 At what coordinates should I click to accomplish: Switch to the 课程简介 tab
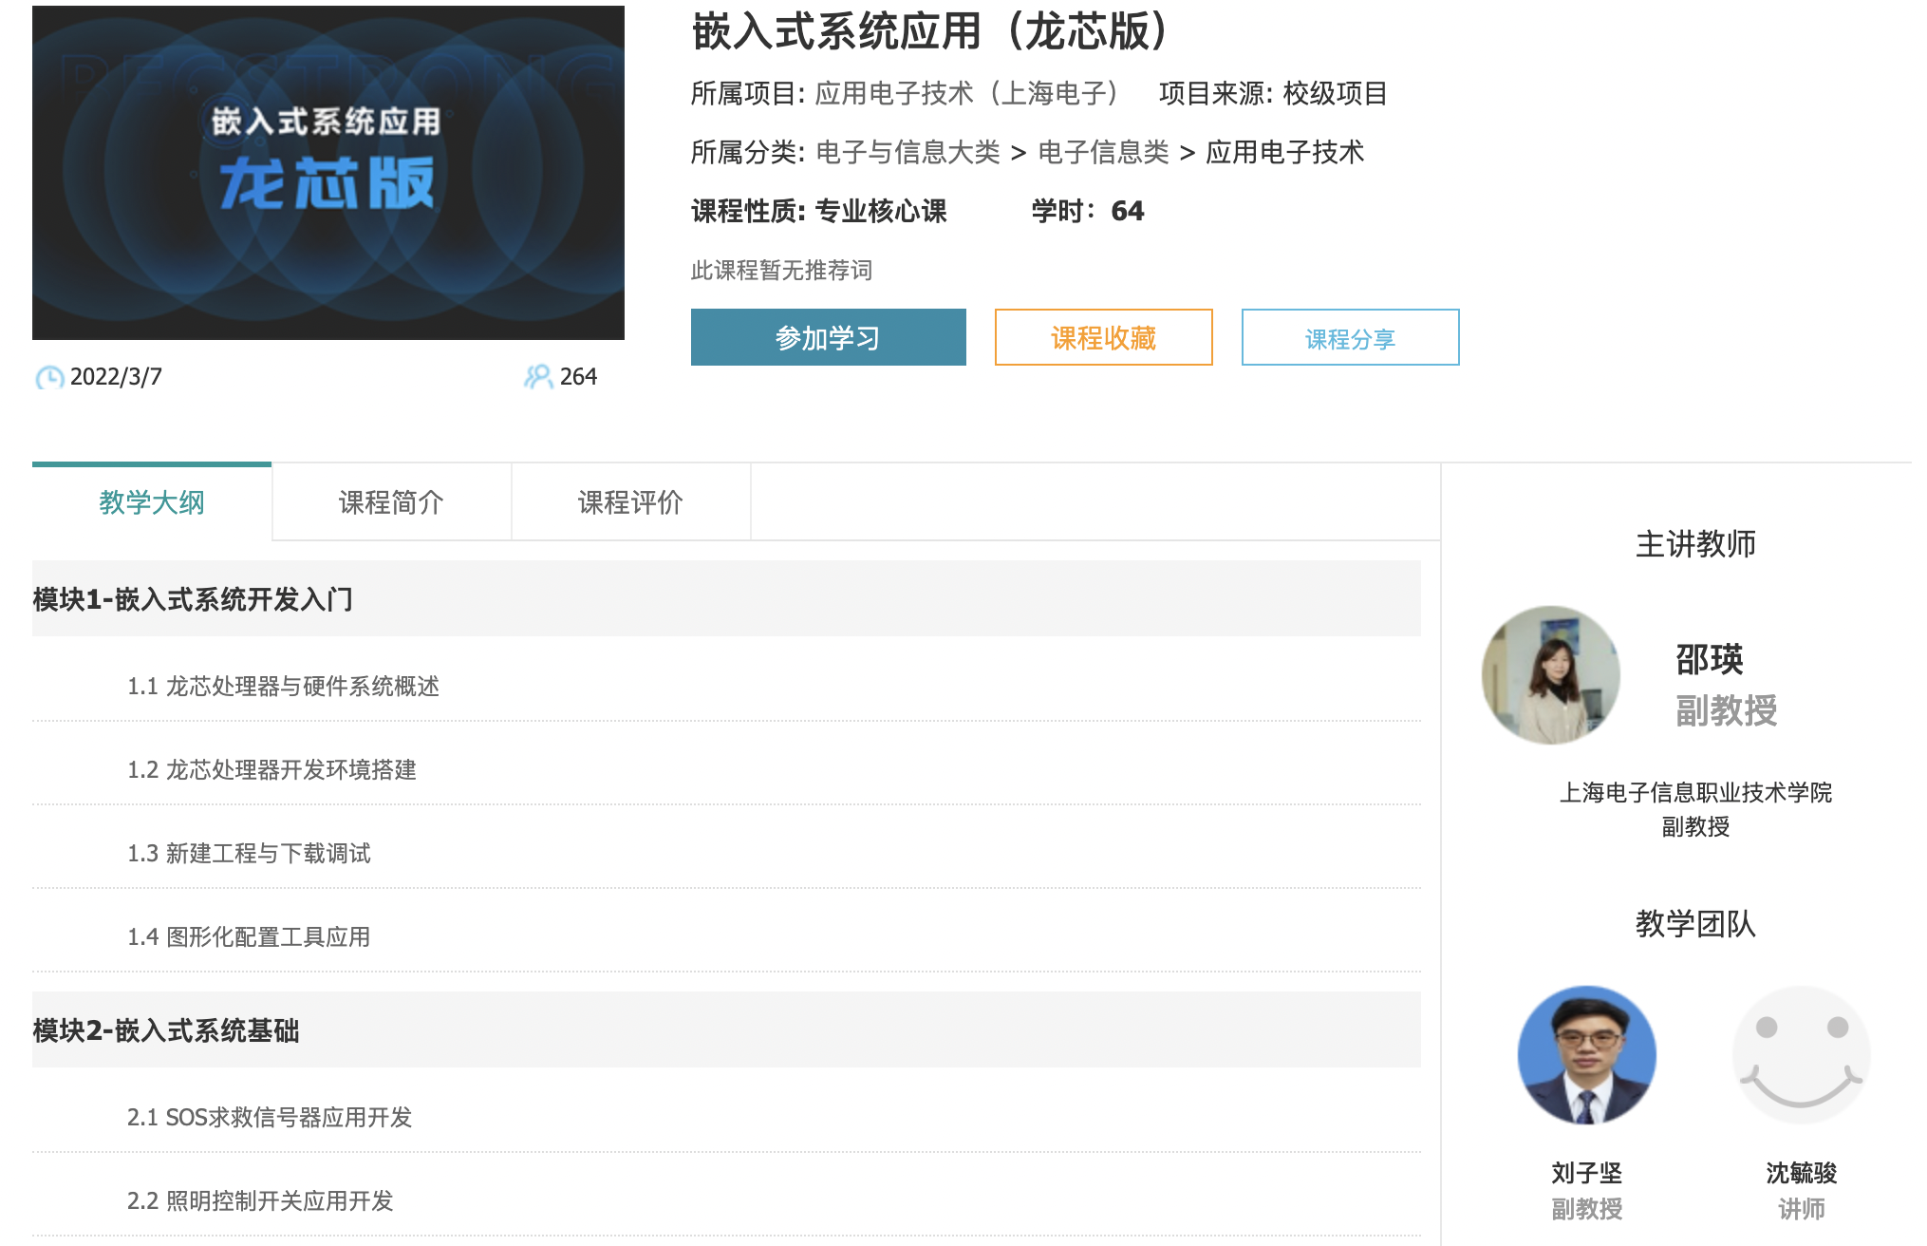[x=390, y=502]
